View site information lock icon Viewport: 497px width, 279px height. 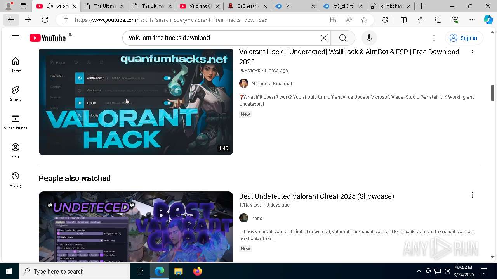[66, 20]
